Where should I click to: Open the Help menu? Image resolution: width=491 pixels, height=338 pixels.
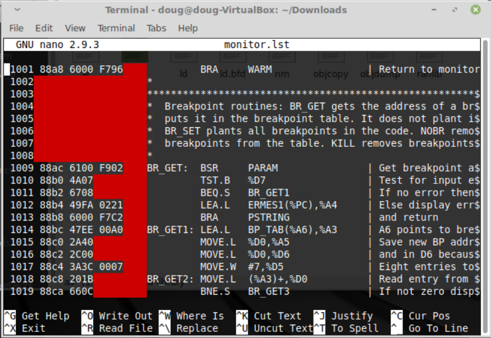tap(188, 28)
